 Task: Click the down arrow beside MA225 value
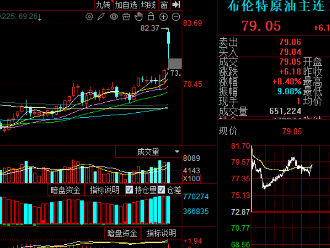[39, 17]
